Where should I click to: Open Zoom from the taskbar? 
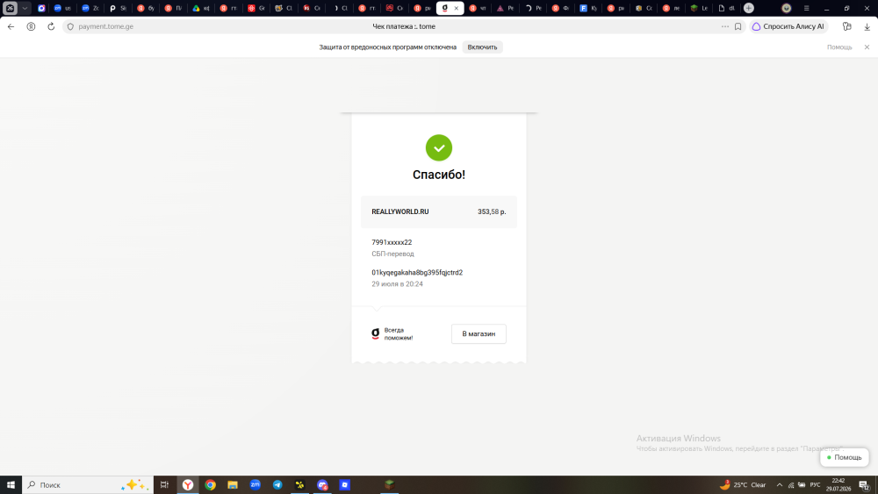[255, 484]
